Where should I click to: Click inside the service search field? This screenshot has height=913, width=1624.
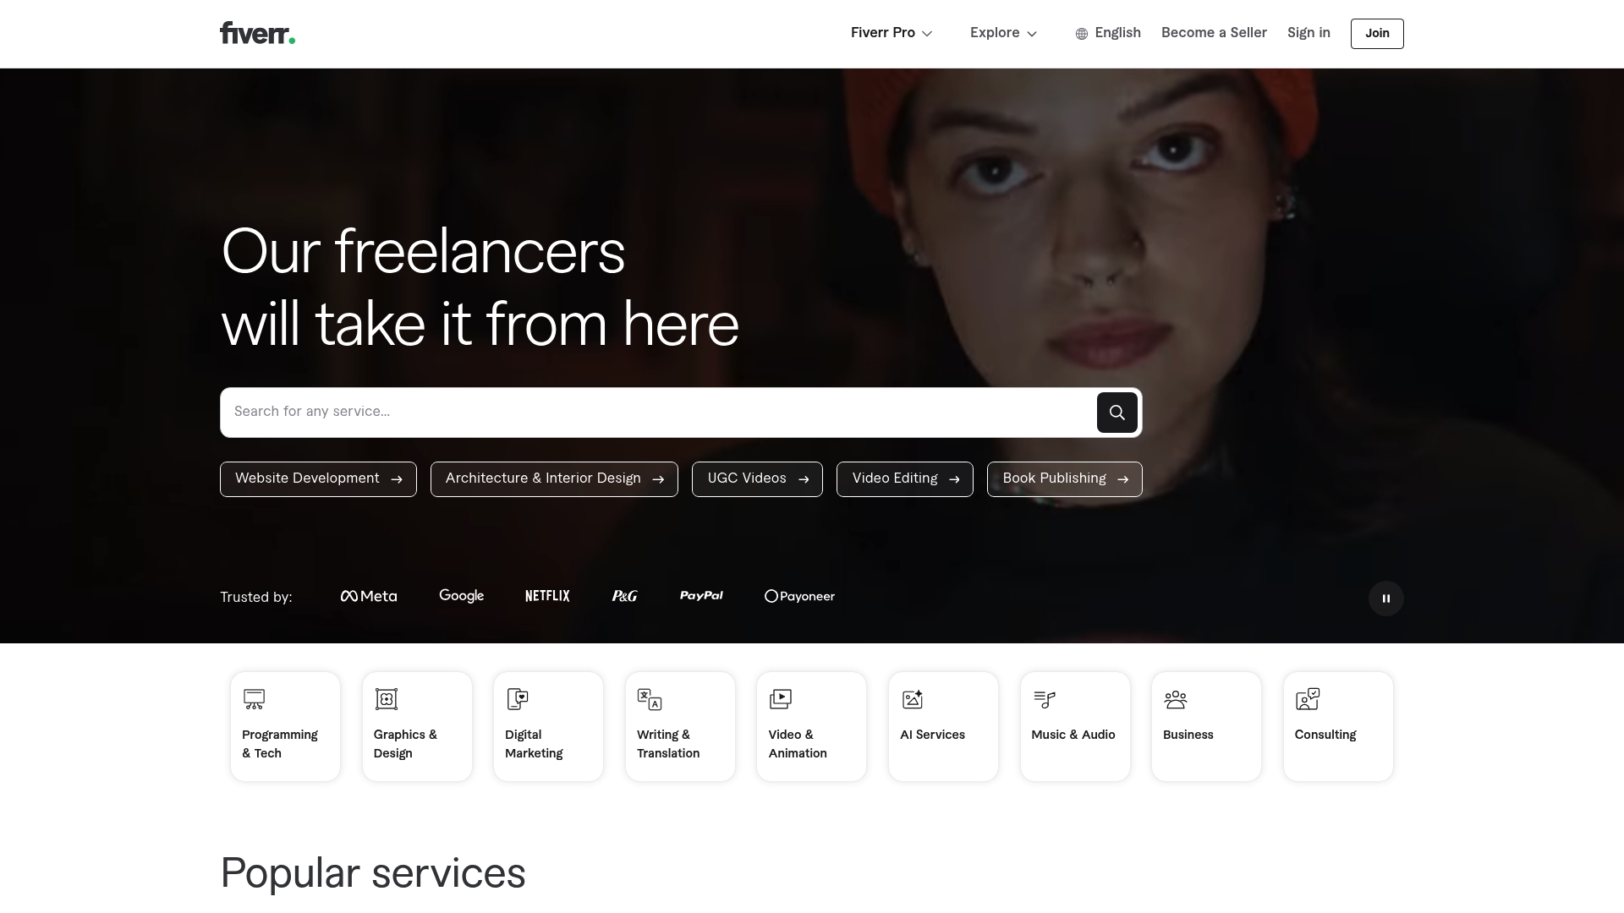(x=592, y=412)
